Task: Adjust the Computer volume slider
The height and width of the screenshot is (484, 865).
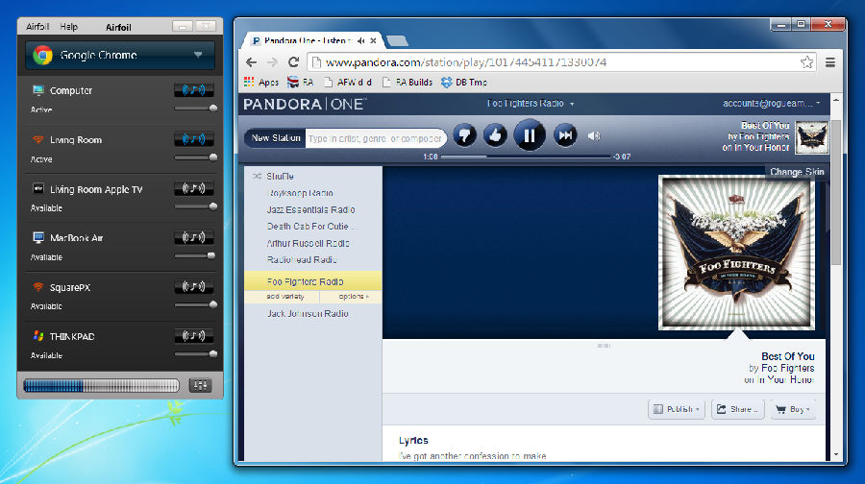Action: [x=196, y=109]
